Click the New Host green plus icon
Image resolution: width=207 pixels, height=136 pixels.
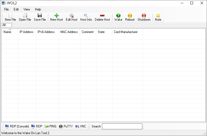coord(57,16)
